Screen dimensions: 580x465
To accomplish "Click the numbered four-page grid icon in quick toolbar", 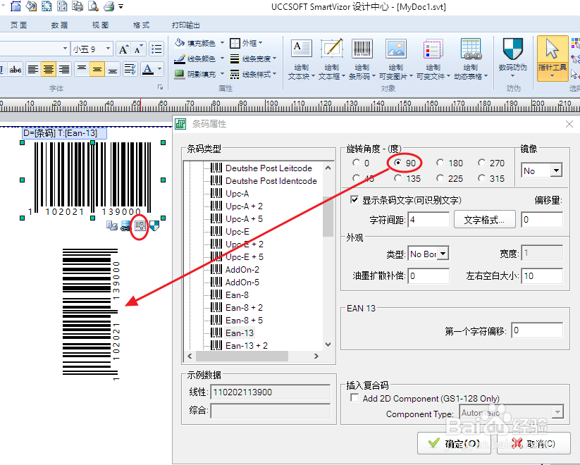I will 62,6.
